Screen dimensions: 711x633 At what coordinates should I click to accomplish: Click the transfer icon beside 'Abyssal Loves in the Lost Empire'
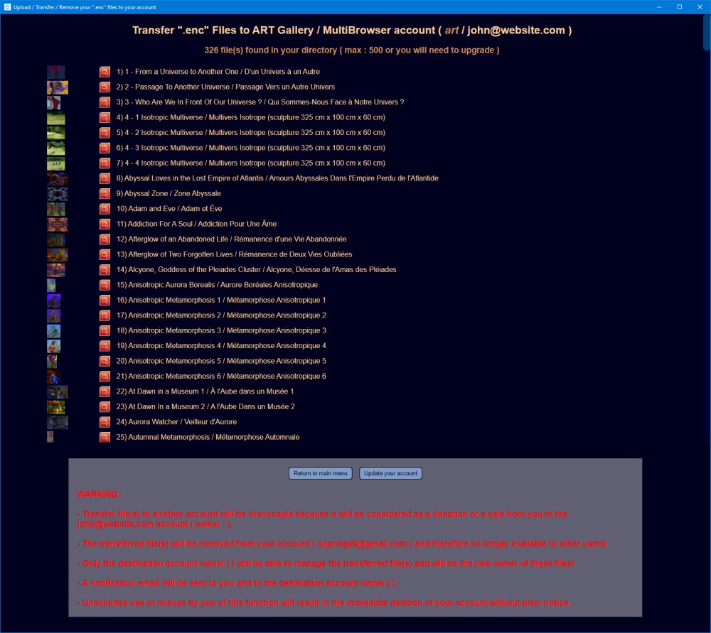point(105,178)
